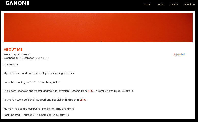
Task: Follow the ACU university link
Action: tap(90, 91)
